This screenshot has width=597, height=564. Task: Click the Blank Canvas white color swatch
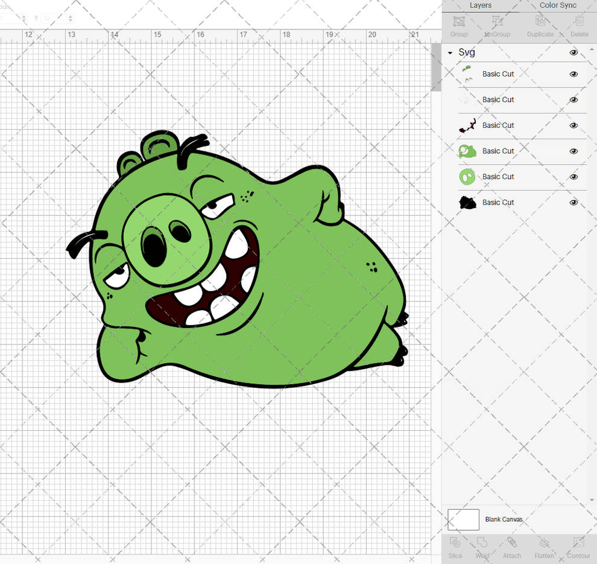point(463,519)
